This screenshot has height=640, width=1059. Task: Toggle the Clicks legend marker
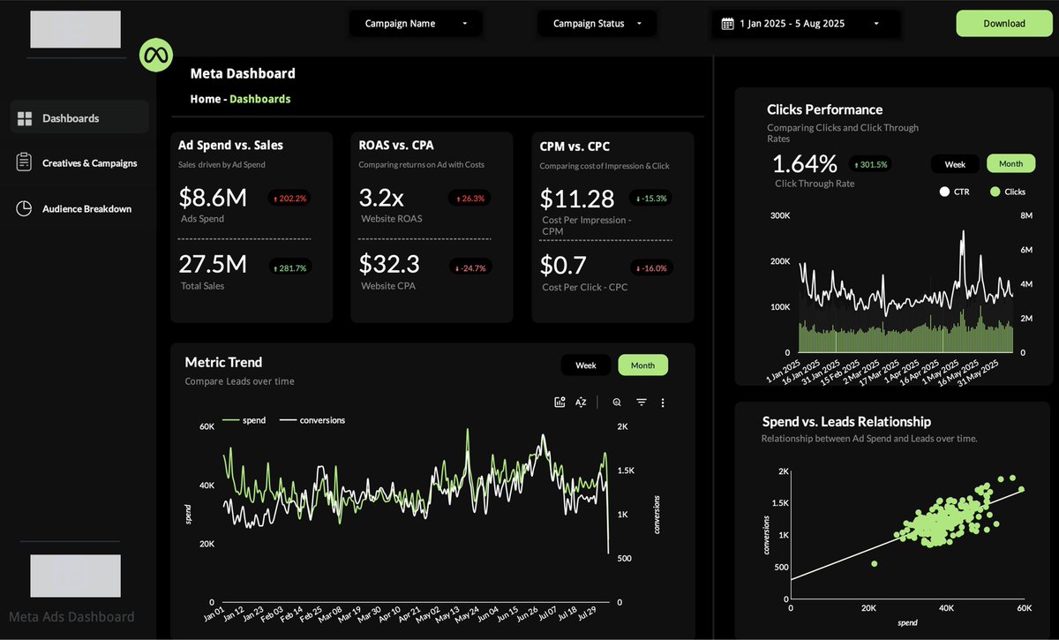pyautogui.click(x=995, y=191)
